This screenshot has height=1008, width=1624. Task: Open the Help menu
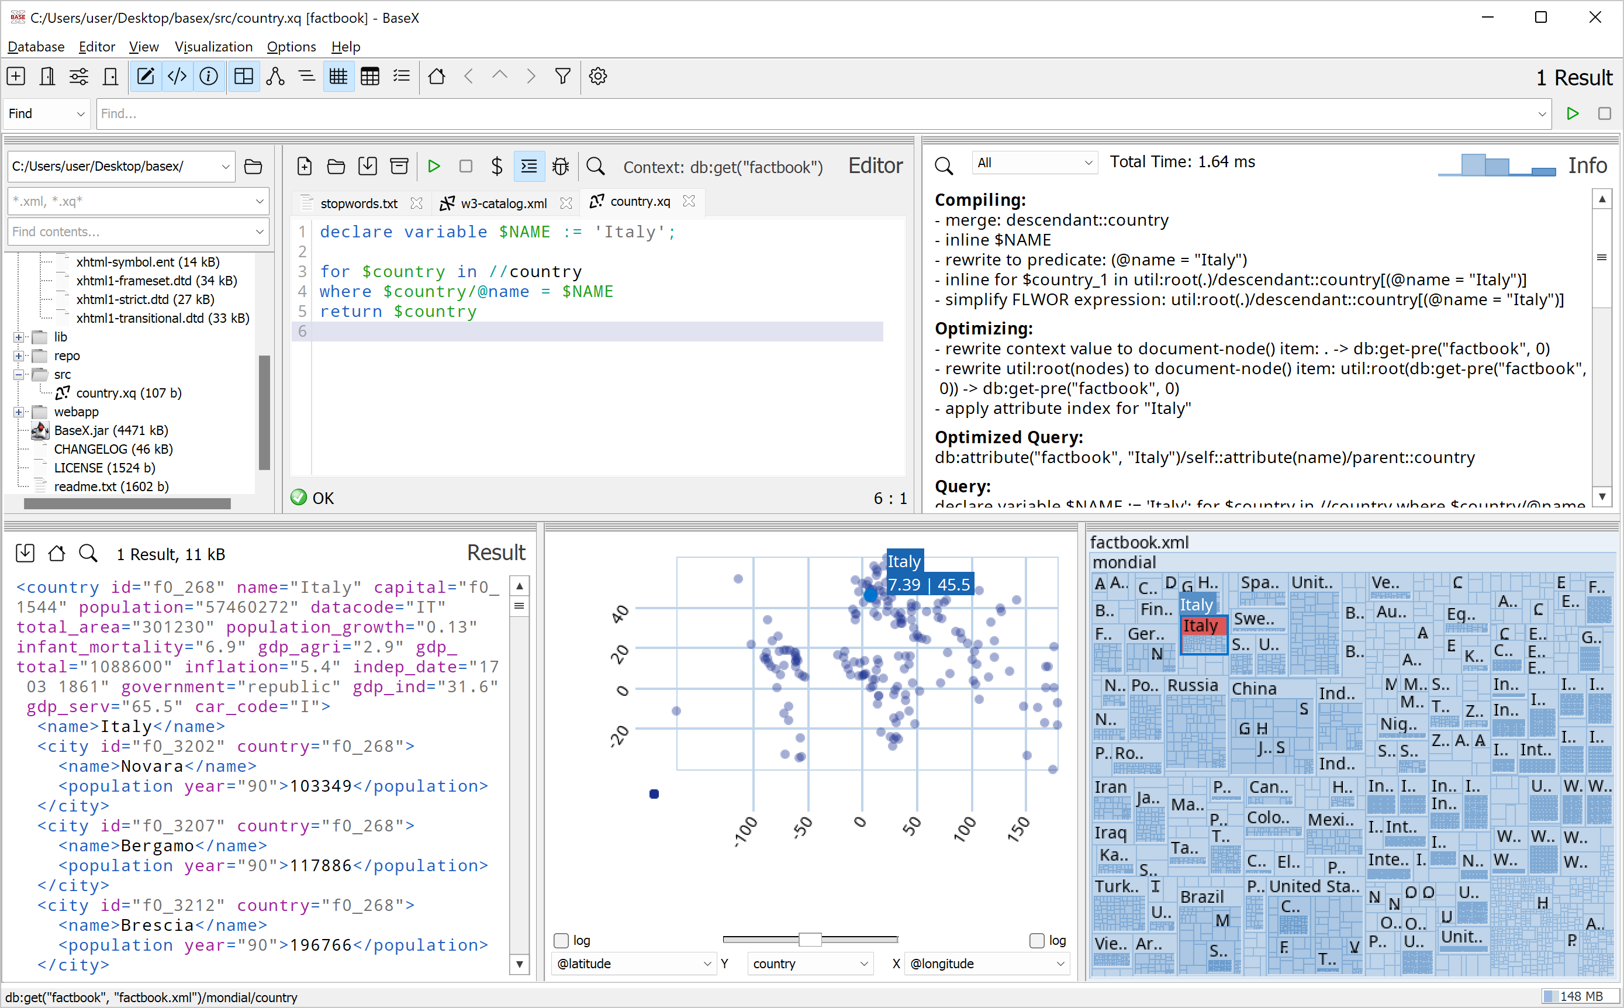[x=346, y=47]
